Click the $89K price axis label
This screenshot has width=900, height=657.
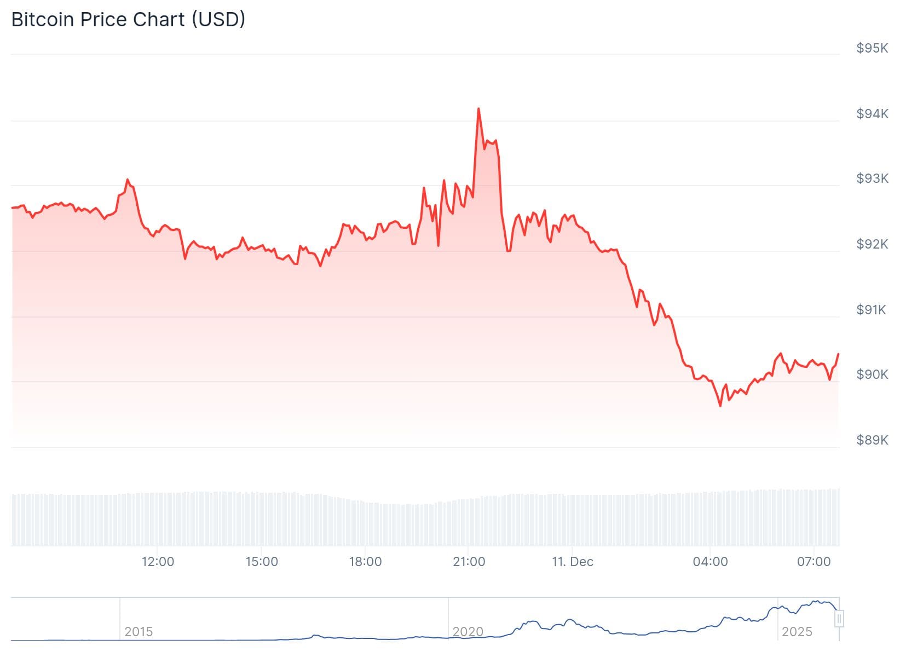coord(872,440)
